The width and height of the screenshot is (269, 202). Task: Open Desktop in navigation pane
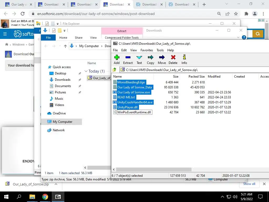pyautogui.click(x=60, y=73)
